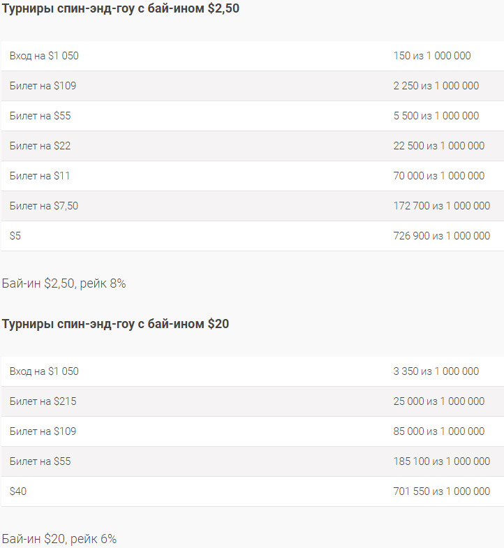
Task: Select the "22 500 из 1 000 000" value
Action: [438, 146]
